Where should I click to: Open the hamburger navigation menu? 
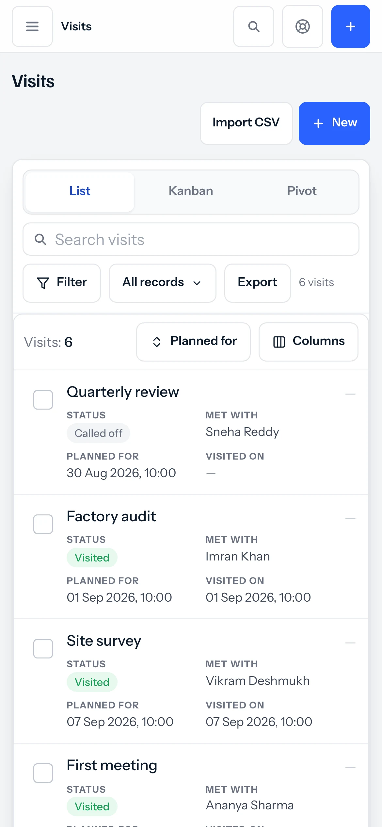pos(32,26)
